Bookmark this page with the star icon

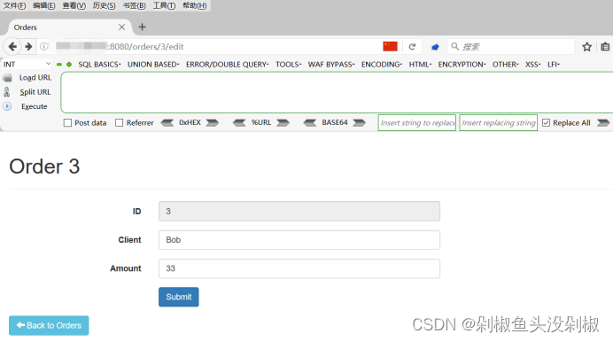(x=586, y=47)
